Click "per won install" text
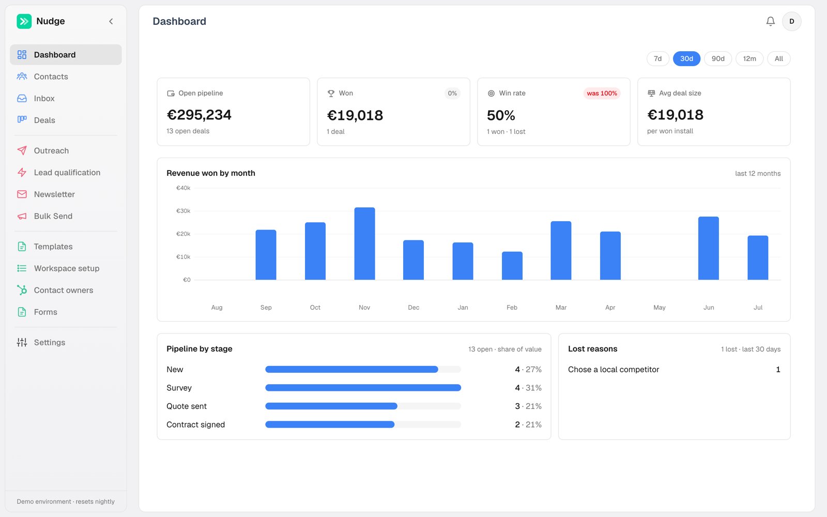Viewport: 827px width, 517px height. click(x=670, y=131)
